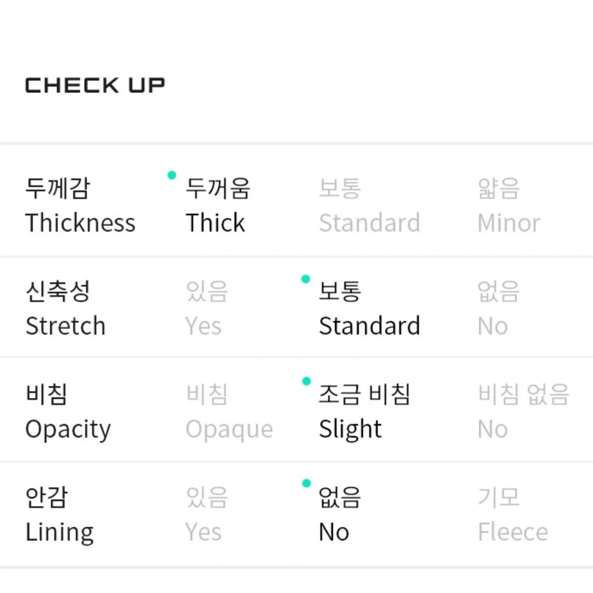Select the Fleece lining option
Screen dimensions: 593x593
pyautogui.click(x=512, y=514)
